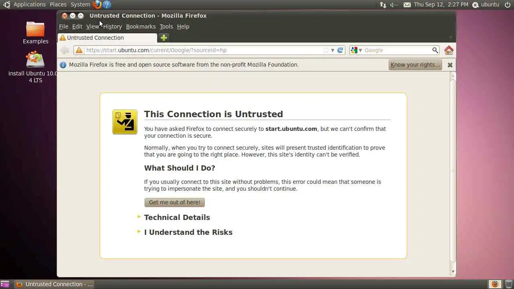Open a new tab with plus button

click(164, 38)
